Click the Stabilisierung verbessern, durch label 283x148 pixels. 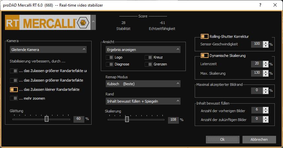click(37, 61)
